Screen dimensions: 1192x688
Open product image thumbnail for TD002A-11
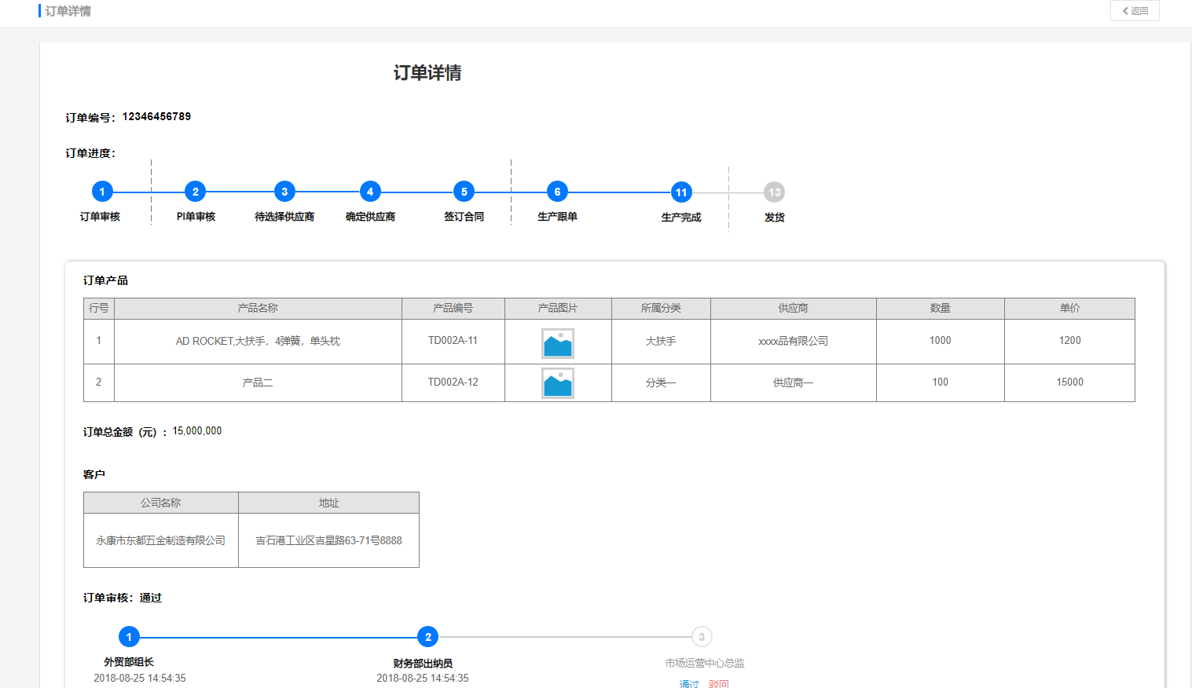[x=558, y=343]
